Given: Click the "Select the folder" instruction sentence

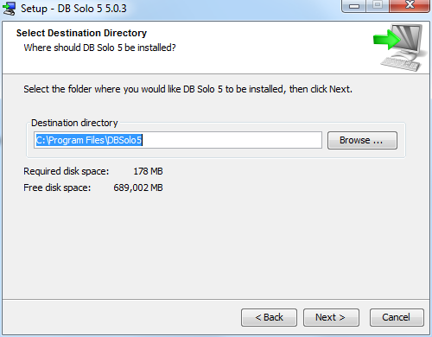Looking at the screenshot, I should pyautogui.click(x=187, y=89).
